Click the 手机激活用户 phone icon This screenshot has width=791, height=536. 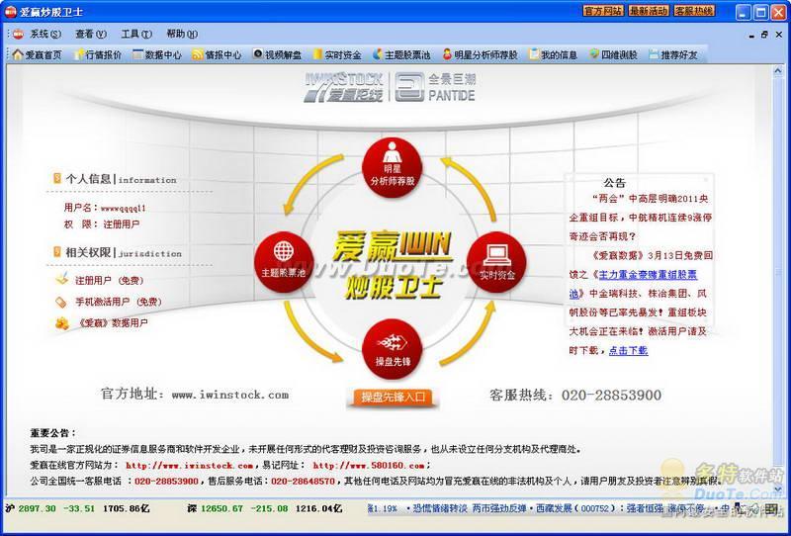(61, 302)
